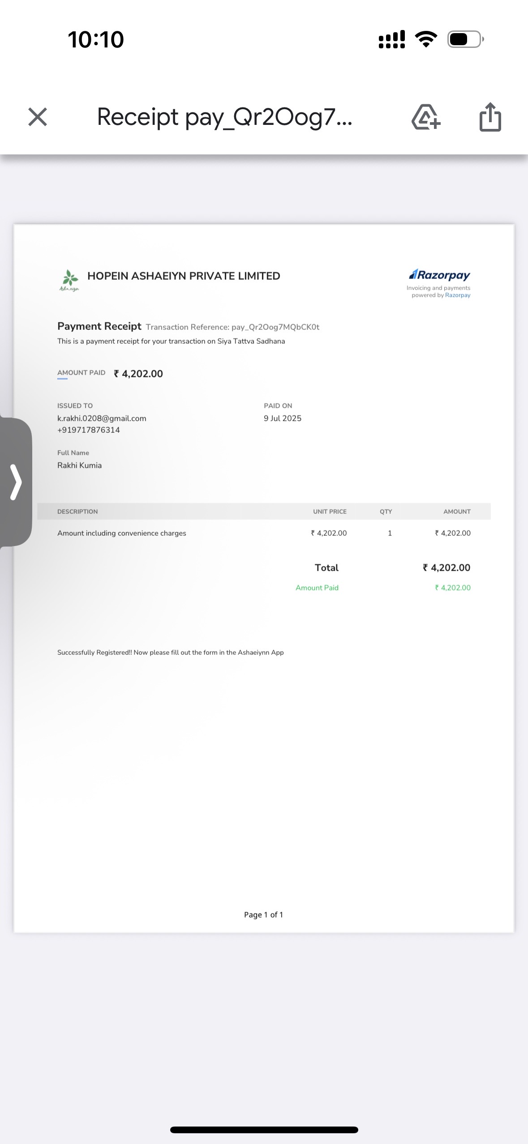
Task: Tap the Add to Drive icon
Action: coord(426,117)
